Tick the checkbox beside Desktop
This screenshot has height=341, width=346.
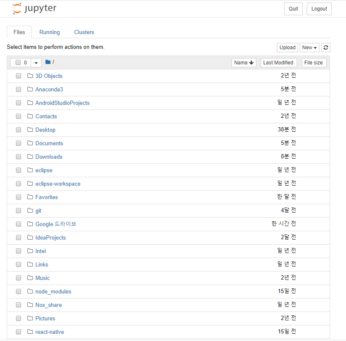pos(19,130)
